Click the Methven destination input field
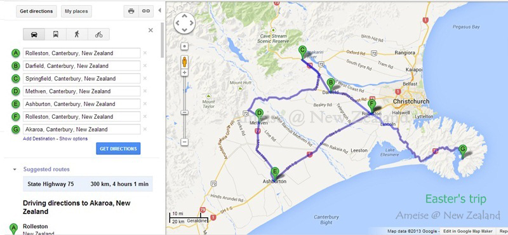508x235 pixels. (x=82, y=91)
